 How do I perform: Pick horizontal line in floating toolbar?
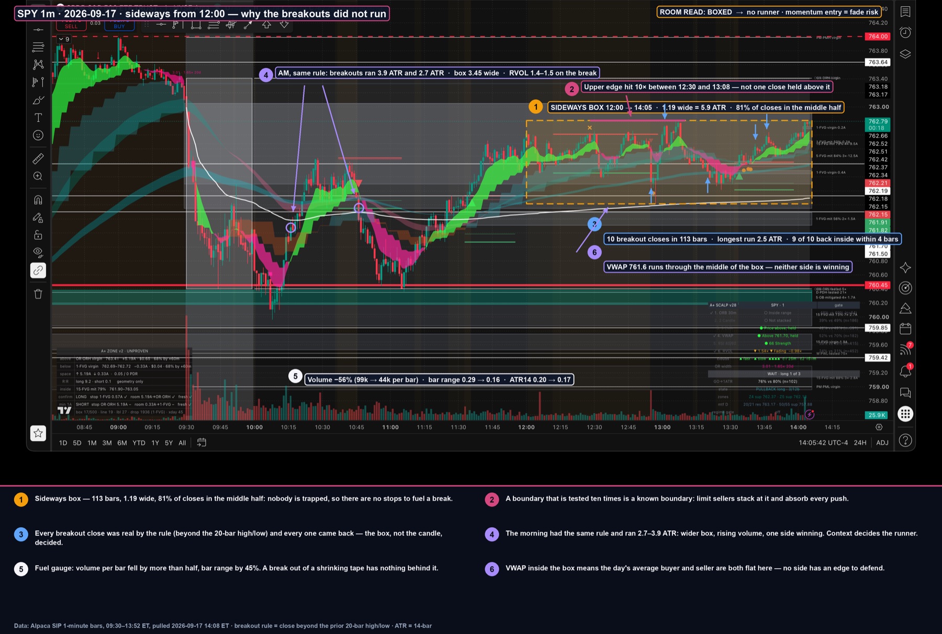point(161,25)
